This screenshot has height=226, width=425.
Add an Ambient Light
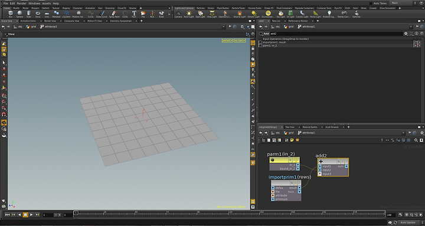[329, 14]
